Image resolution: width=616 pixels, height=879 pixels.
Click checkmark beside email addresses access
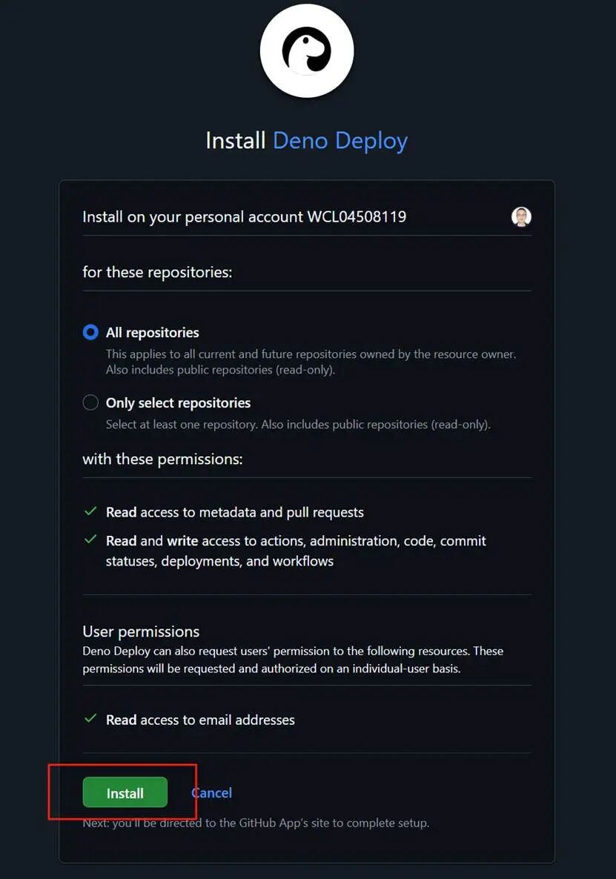click(90, 719)
